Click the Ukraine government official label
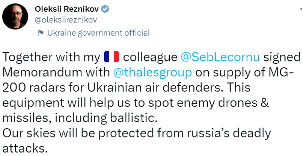Screen dimensions: 303x156 click(x=98, y=33)
